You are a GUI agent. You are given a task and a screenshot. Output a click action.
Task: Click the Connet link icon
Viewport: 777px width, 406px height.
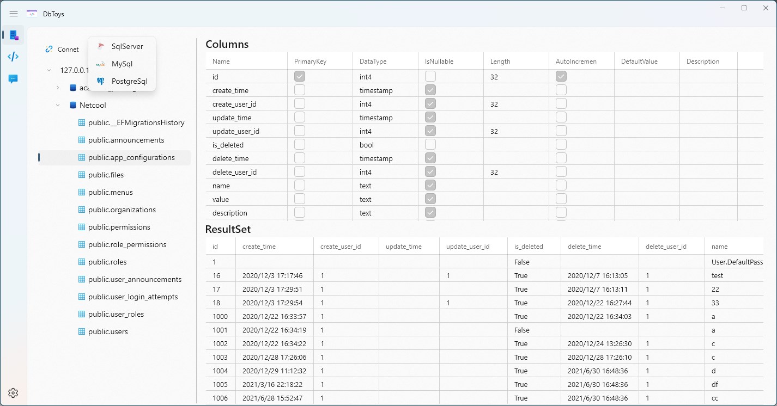coord(50,49)
